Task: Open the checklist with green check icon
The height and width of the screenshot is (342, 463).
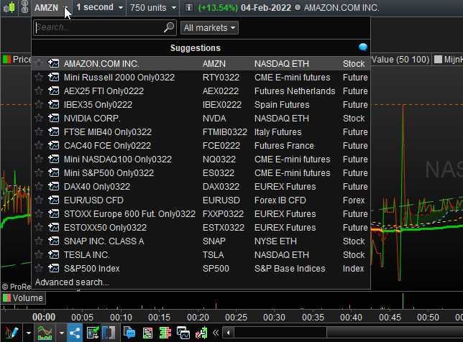Action: tap(93, 333)
